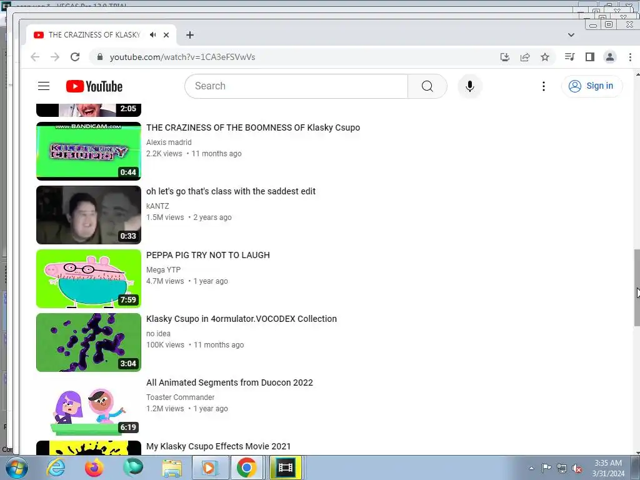Image resolution: width=640 pixels, height=480 pixels.
Task: Open Chrome media controls icon
Action: [570, 57]
